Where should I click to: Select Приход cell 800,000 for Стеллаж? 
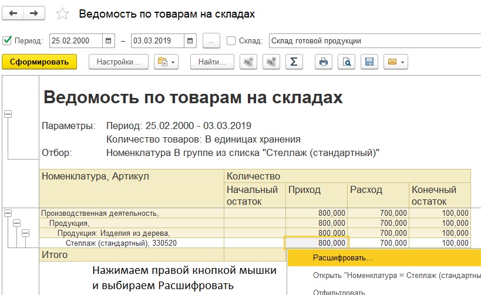pyautogui.click(x=317, y=243)
